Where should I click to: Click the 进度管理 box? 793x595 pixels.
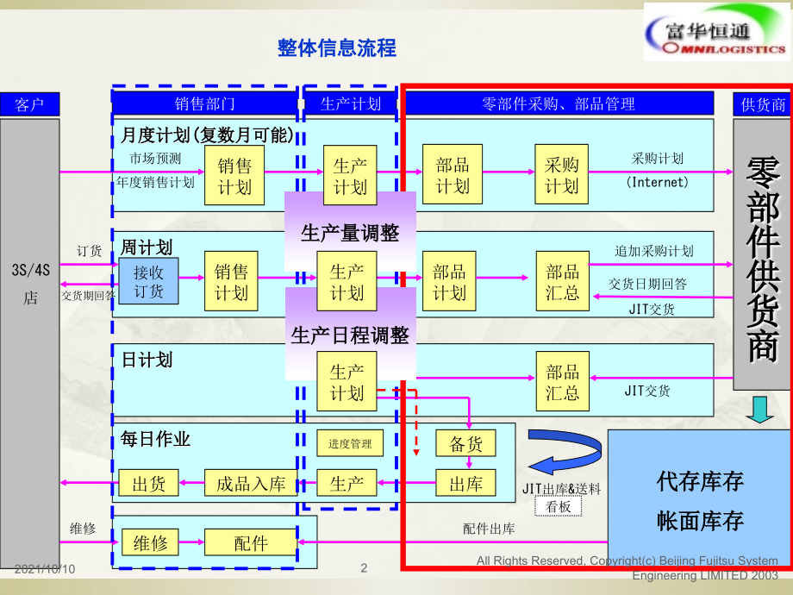(x=349, y=443)
